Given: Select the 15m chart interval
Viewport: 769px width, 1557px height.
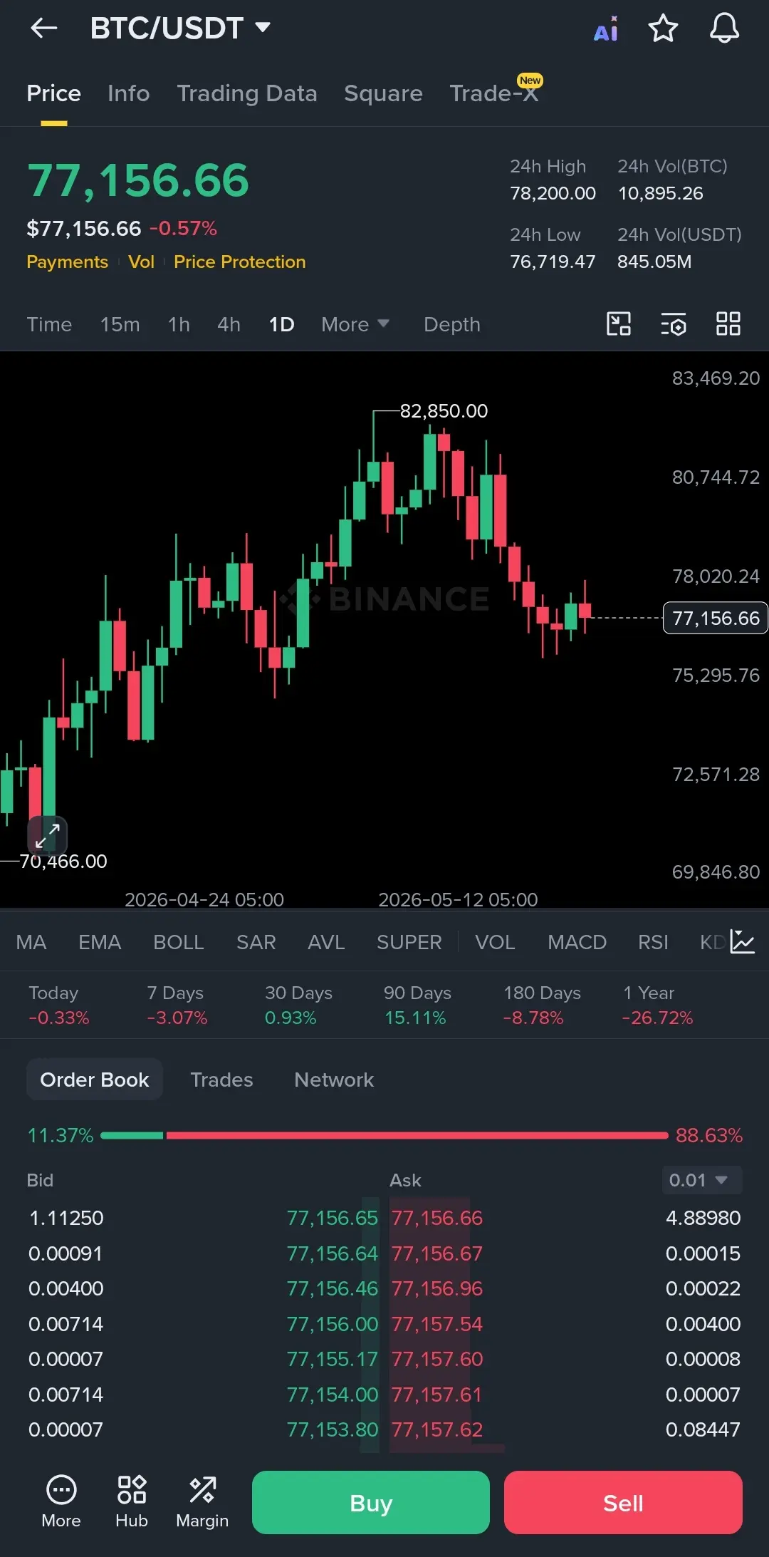Looking at the screenshot, I should coord(120,324).
